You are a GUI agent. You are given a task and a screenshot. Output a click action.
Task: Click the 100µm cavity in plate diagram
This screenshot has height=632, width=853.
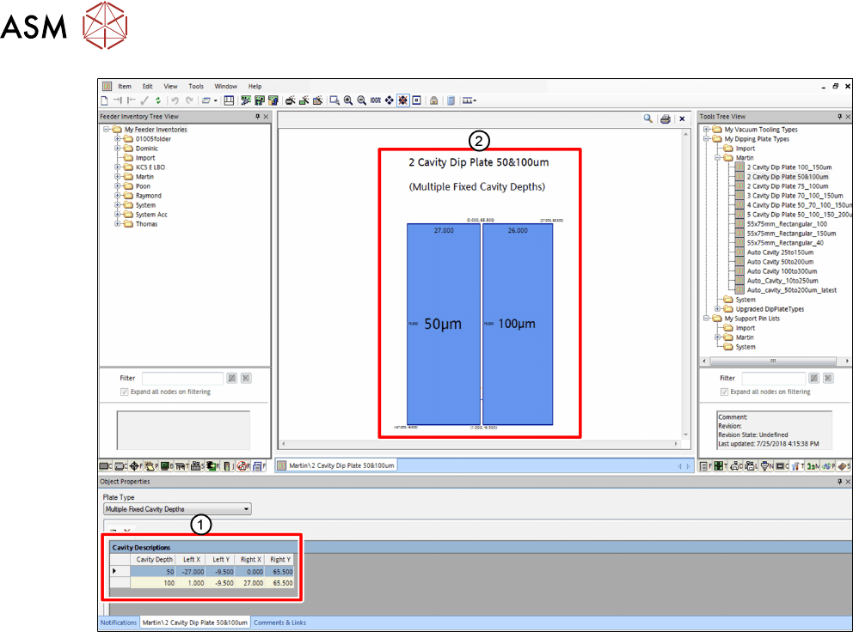tap(518, 324)
